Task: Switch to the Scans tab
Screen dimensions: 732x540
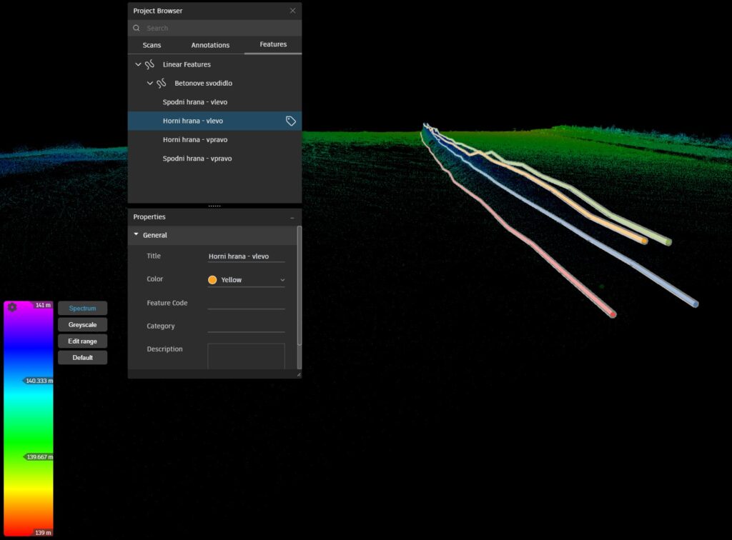Action: (x=152, y=45)
